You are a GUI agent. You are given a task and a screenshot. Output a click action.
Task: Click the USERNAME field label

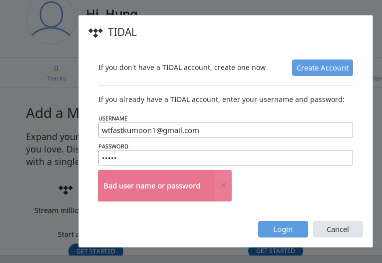tap(113, 118)
